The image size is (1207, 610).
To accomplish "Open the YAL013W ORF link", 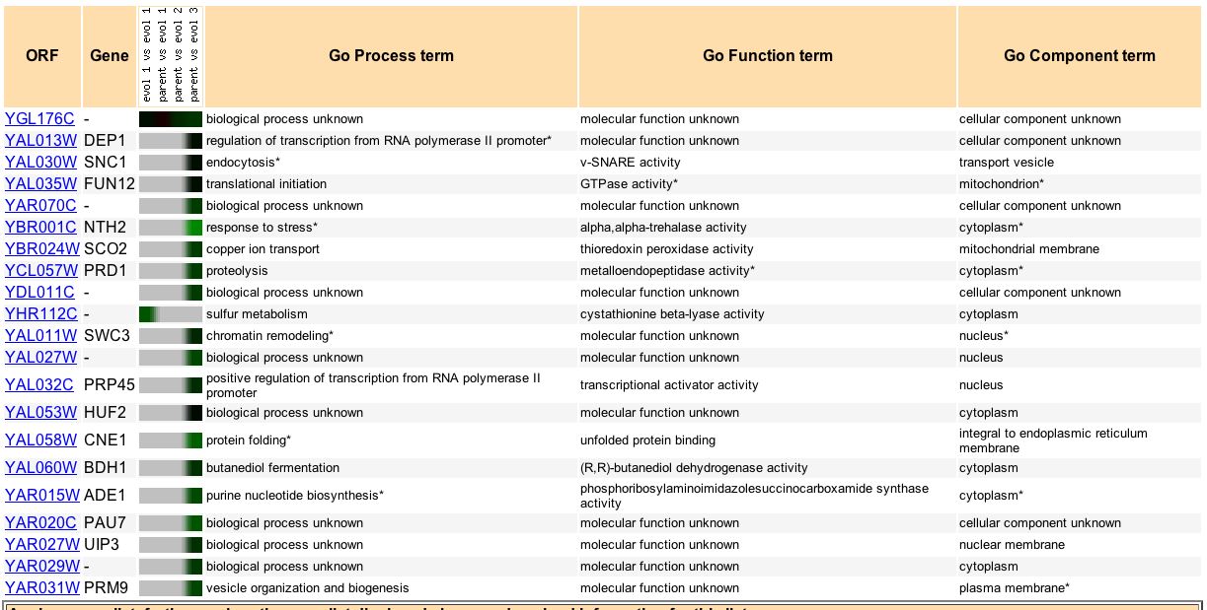I will [40, 141].
